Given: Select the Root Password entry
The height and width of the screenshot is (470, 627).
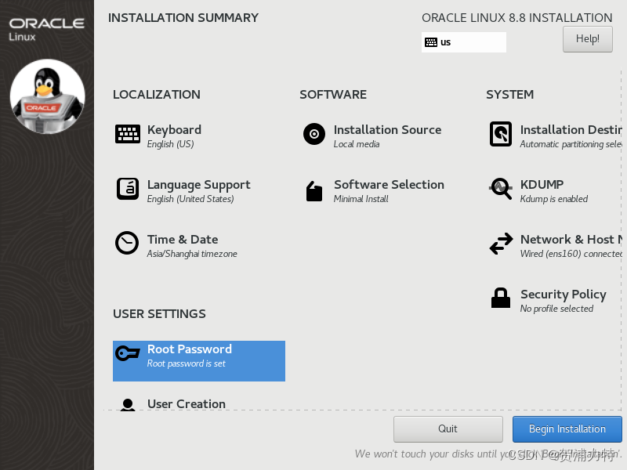Looking at the screenshot, I should pos(199,361).
